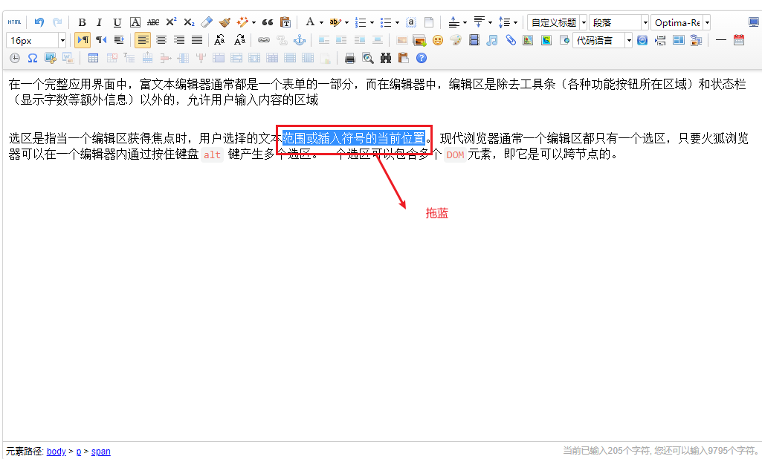Insert a hyperlink
This screenshot has width=762, height=459.
point(263,40)
